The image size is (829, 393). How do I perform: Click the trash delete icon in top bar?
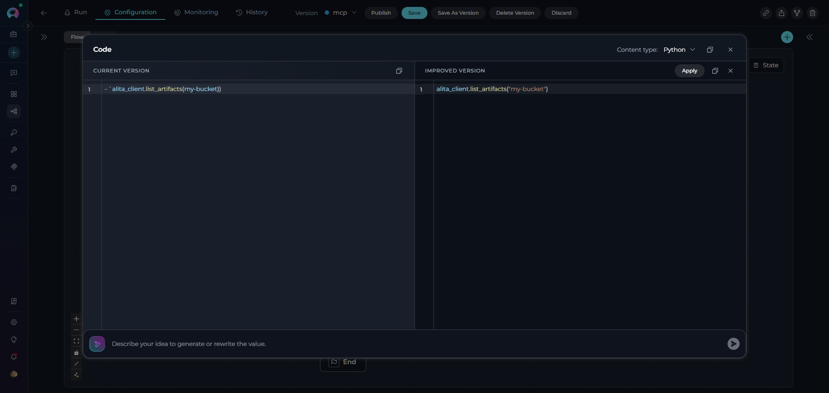pyautogui.click(x=813, y=13)
